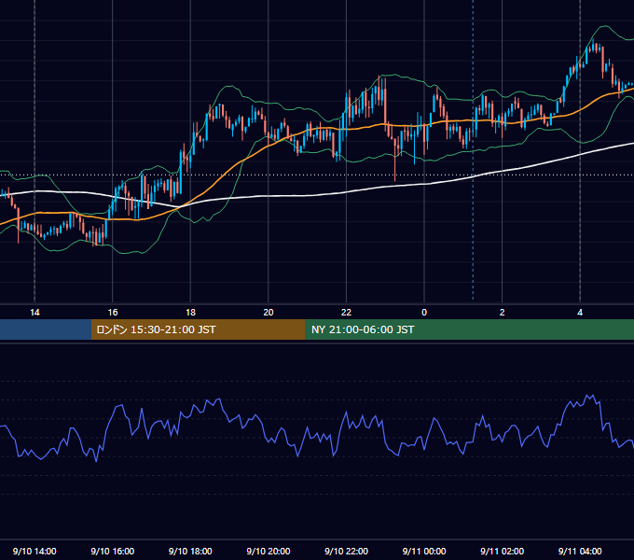Image resolution: width=634 pixels, height=560 pixels.
Task: Click the blue session bar before ロンドン
Action: [46, 329]
